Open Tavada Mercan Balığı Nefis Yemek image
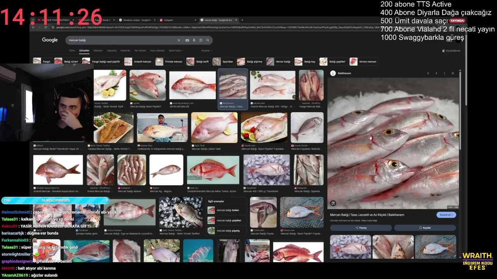The height and width of the screenshot is (279, 497). tap(113, 128)
